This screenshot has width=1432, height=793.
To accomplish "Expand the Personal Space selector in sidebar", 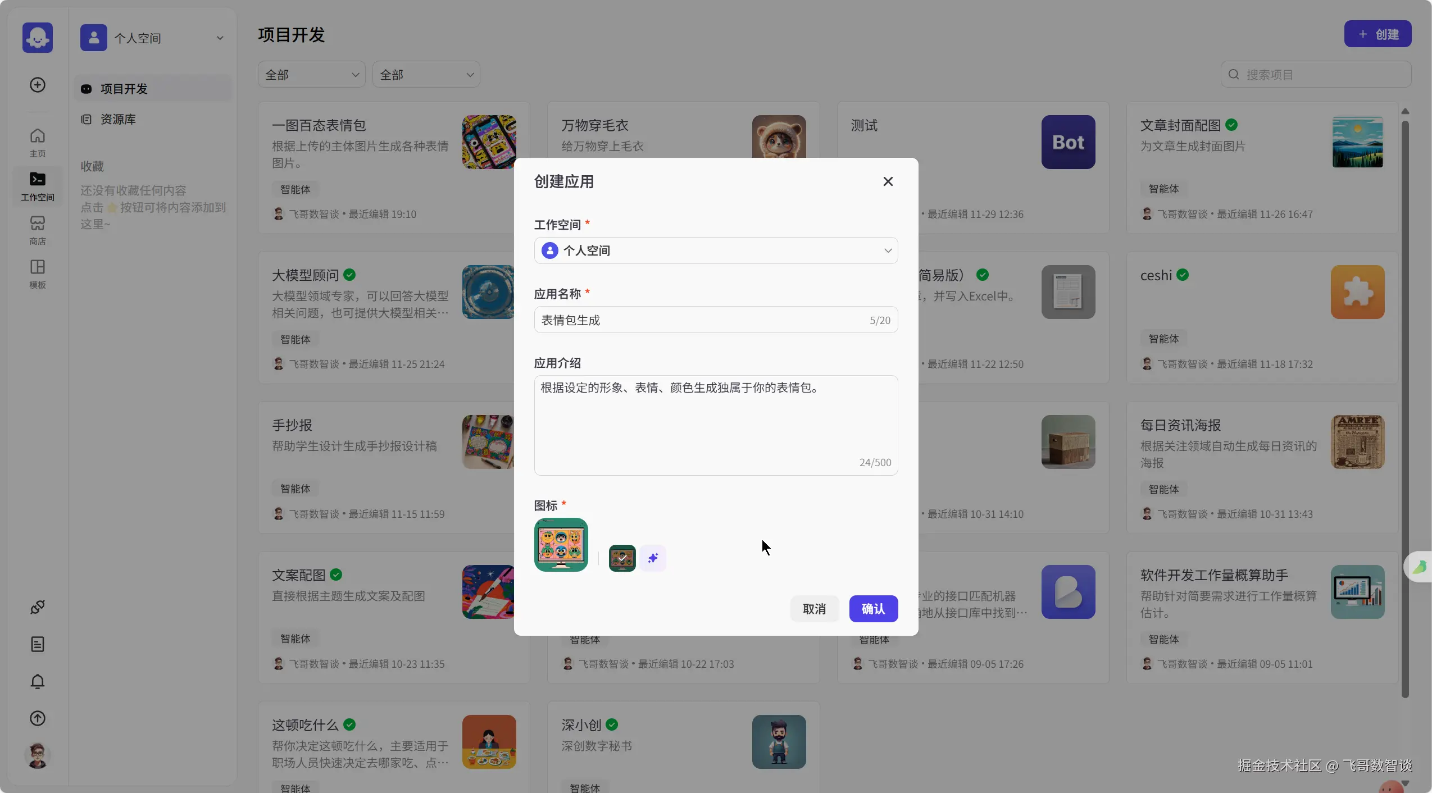I will [152, 38].
